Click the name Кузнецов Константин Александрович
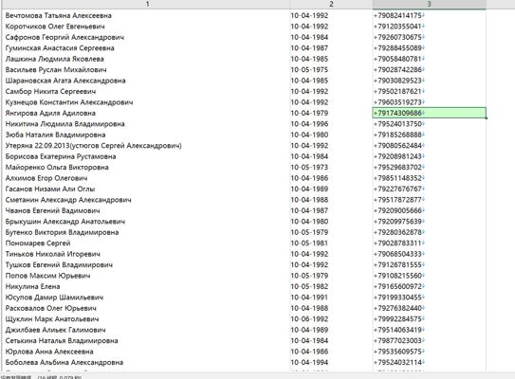This screenshot has height=379, width=515. (69, 102)
